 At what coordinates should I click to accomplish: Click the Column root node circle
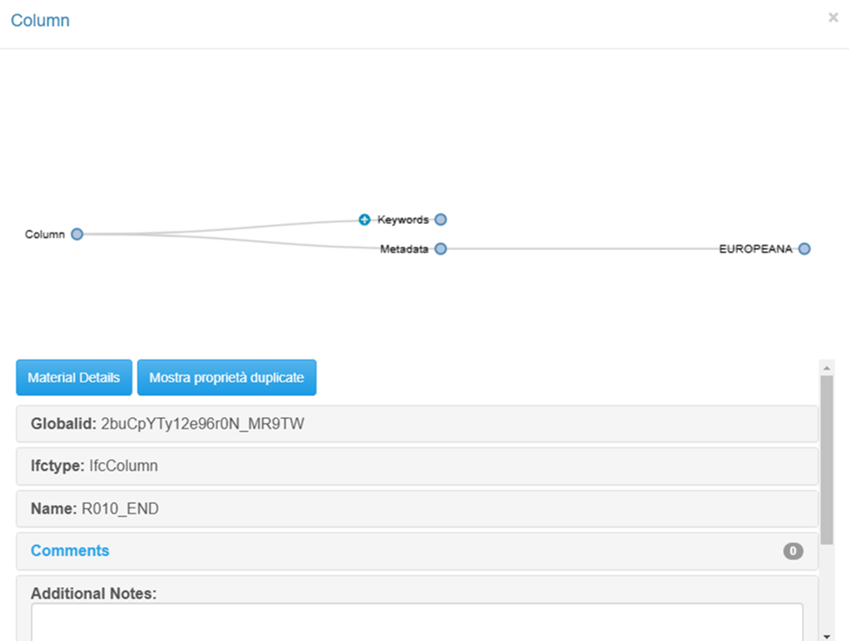(x=77, y=234)
